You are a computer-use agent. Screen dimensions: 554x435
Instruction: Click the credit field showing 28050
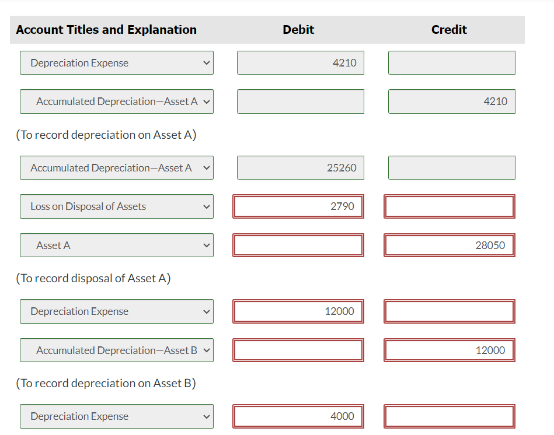pos(450,245)
